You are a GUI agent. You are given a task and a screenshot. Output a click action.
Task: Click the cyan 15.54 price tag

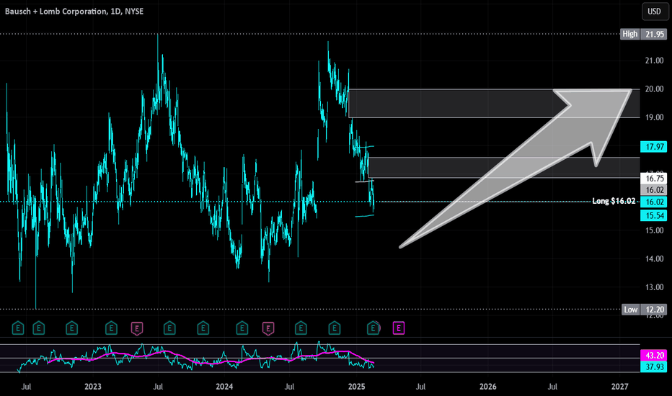point(653,216)
